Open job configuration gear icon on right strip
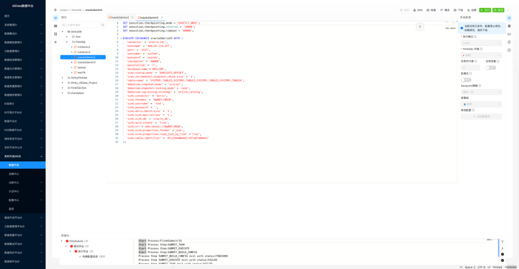The width and height of the screenshot is (519, 269). 509,18
